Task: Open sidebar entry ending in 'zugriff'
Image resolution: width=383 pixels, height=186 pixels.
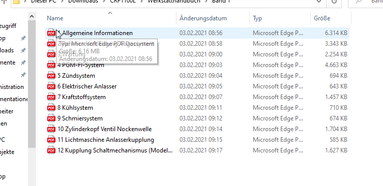Action: [x=8, y=26]
